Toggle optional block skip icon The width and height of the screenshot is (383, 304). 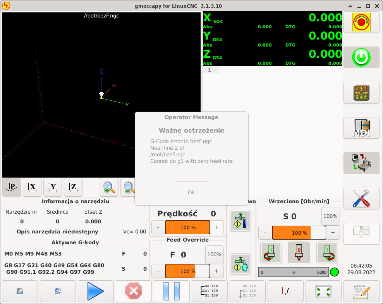285,291
